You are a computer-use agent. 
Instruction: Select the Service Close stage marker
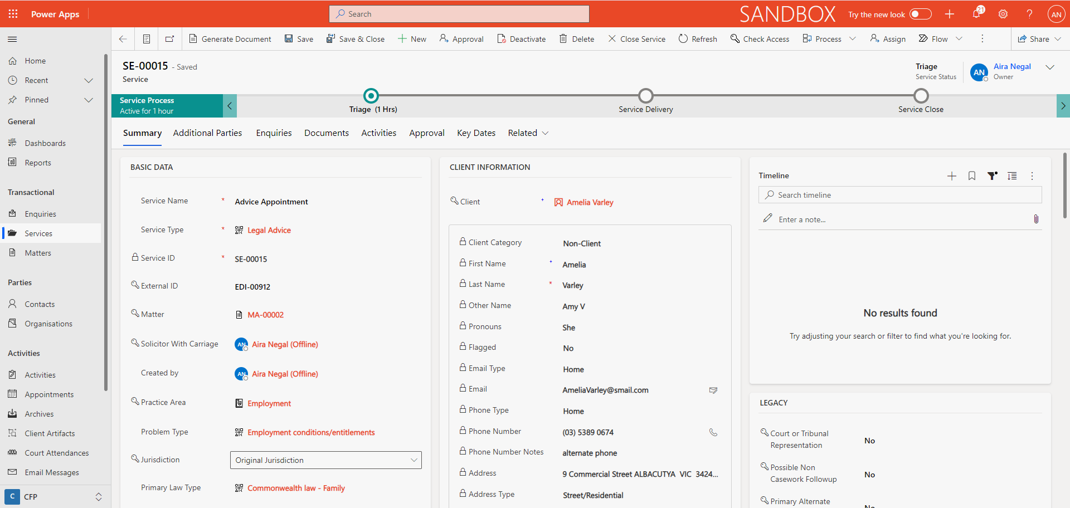pyautogui.click(x=921, y=96)
